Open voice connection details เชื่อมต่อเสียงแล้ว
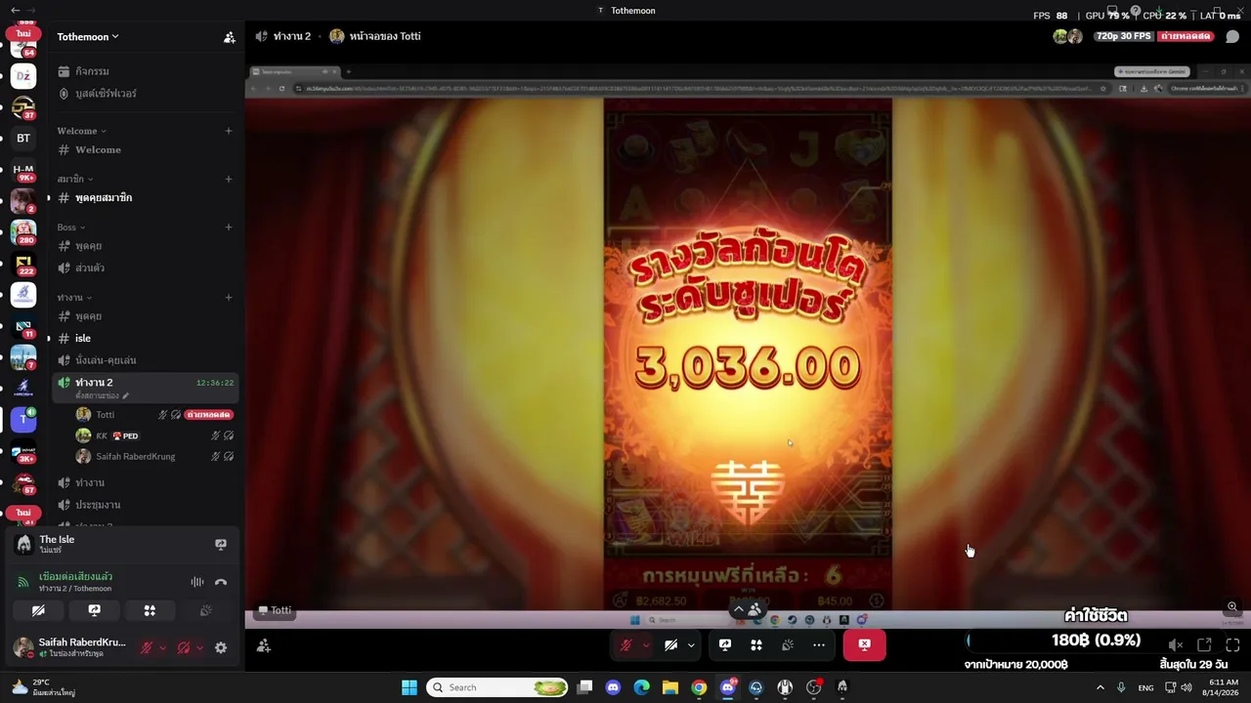Screen dimensions: 1251x703 (x=75, y=577)
